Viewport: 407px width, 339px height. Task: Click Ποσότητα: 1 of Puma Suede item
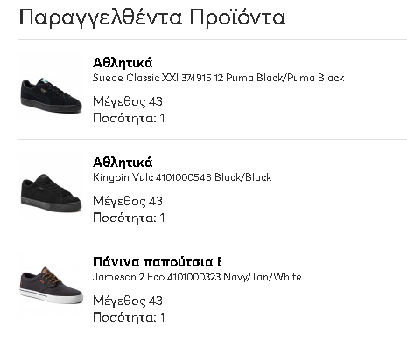tap(129, 118)
